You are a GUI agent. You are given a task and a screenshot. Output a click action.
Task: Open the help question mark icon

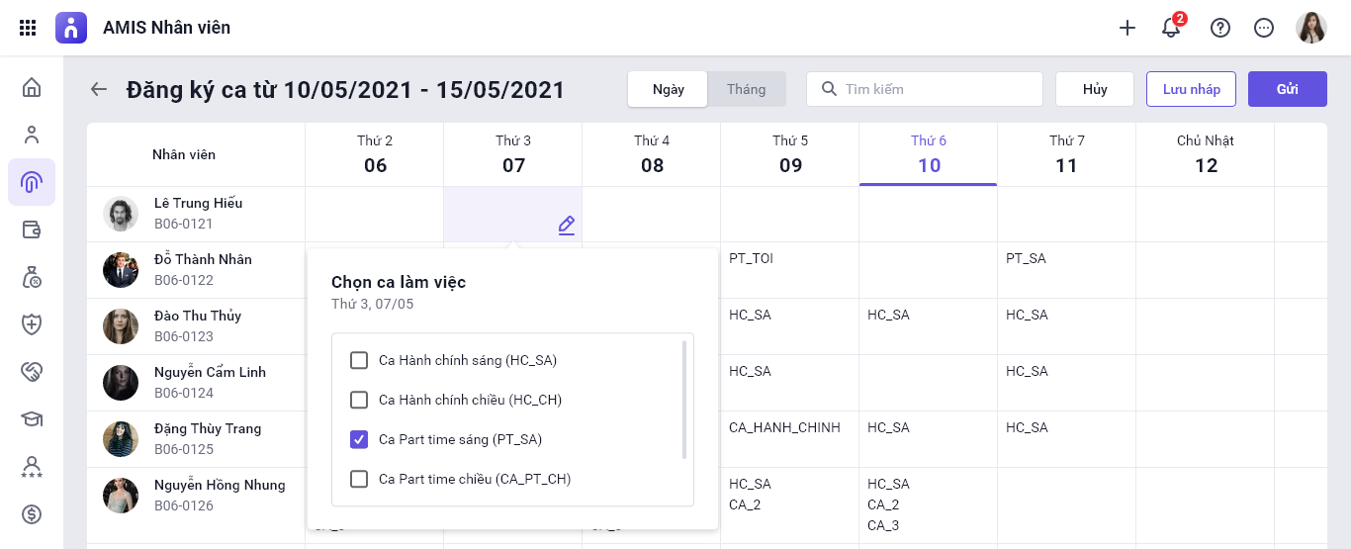[1220, 28]
